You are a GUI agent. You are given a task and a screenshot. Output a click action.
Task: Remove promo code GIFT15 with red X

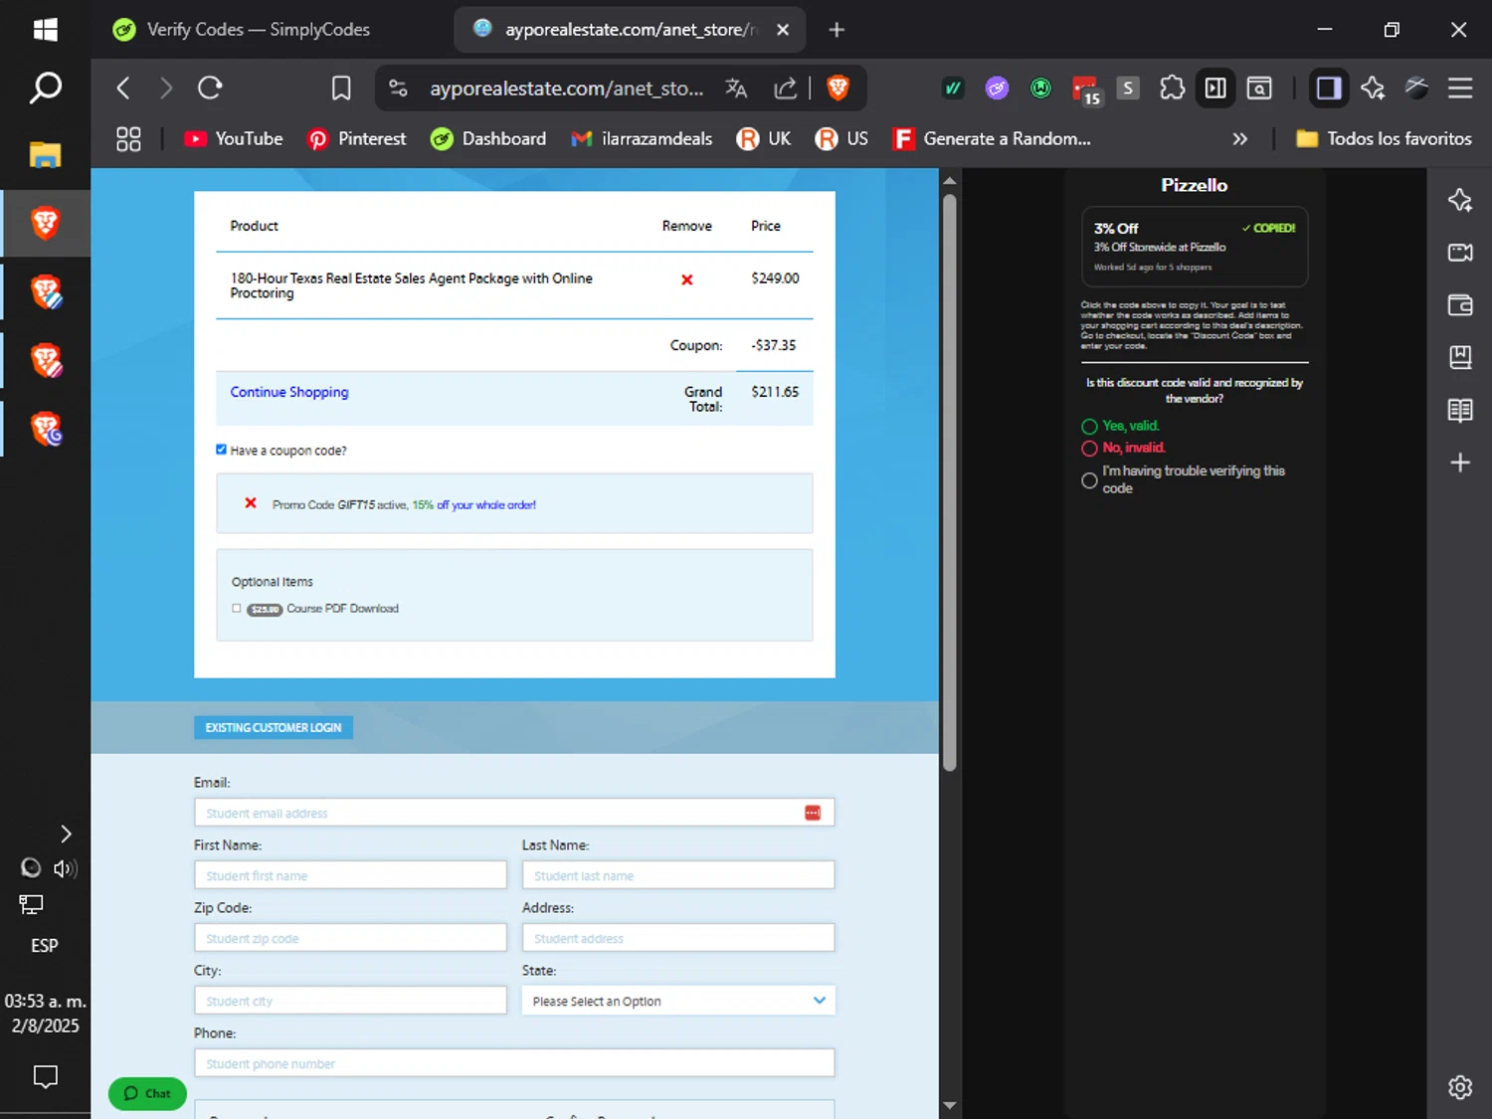(251, 503)
